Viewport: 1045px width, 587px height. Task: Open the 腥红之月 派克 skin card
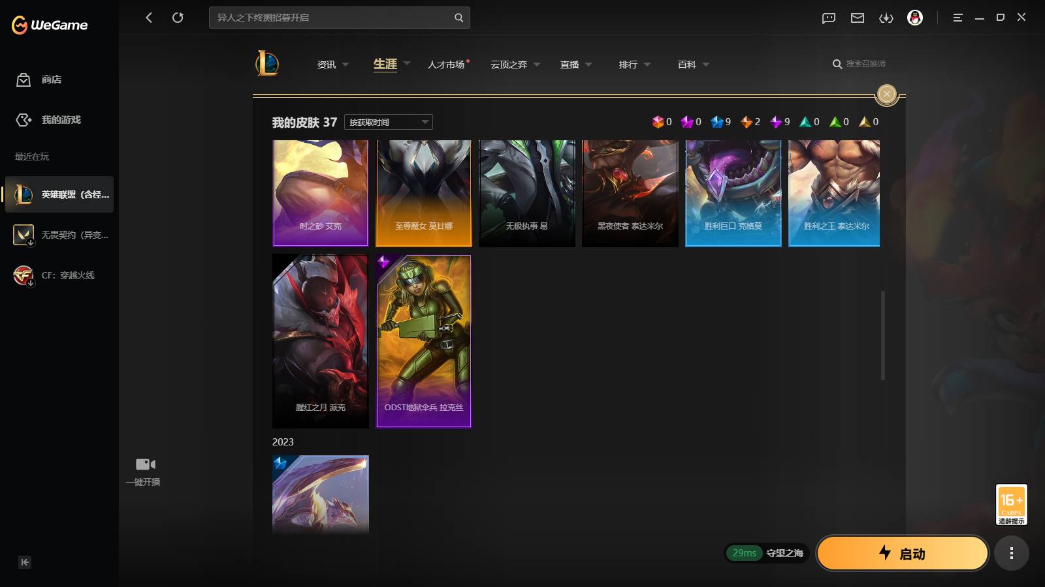[x=320, y=341]
